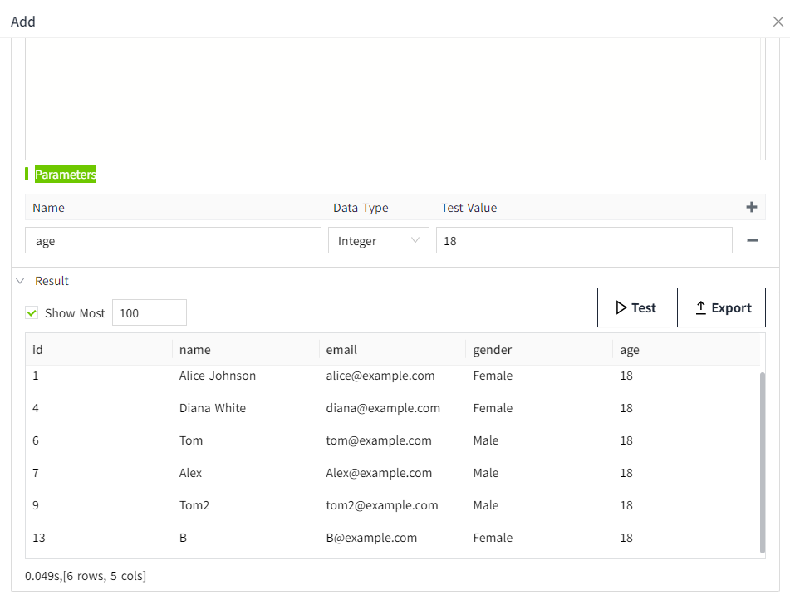This screenshot has height=600, width=790.
Task: Click the plus icon to add parameter
Action: point(752,208)
